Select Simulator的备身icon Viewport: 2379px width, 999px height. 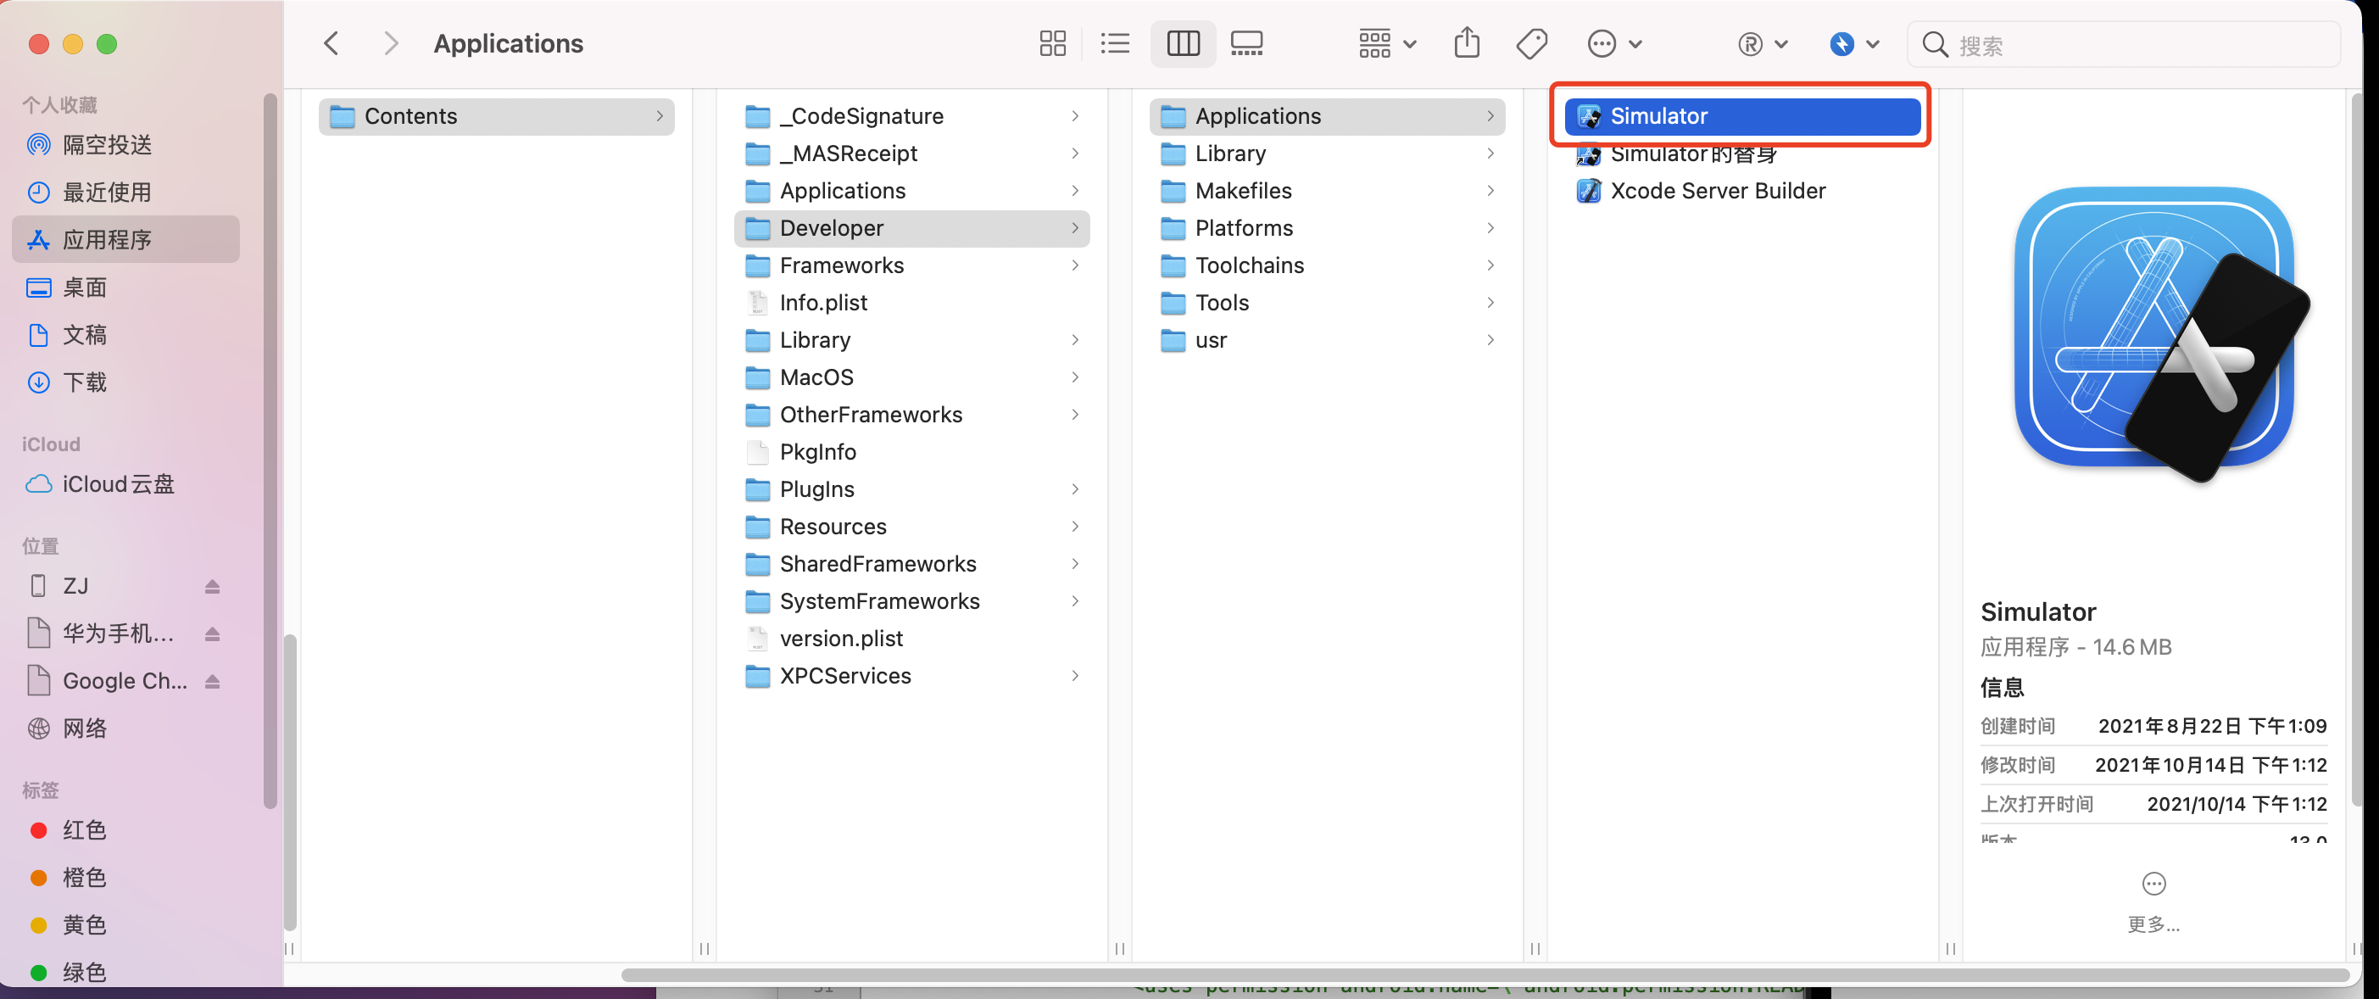1589,153
